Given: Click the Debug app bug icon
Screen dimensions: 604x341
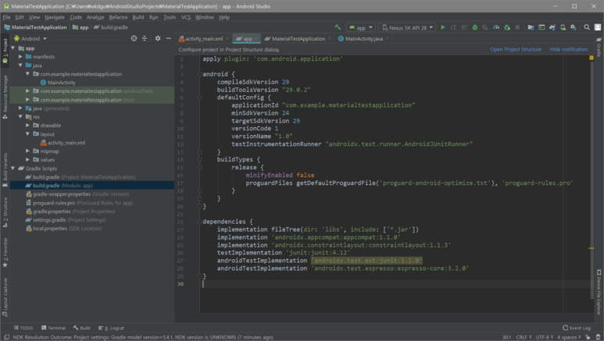Looking at the screenshot, I should pyautogui.click(x=475, y=27).
